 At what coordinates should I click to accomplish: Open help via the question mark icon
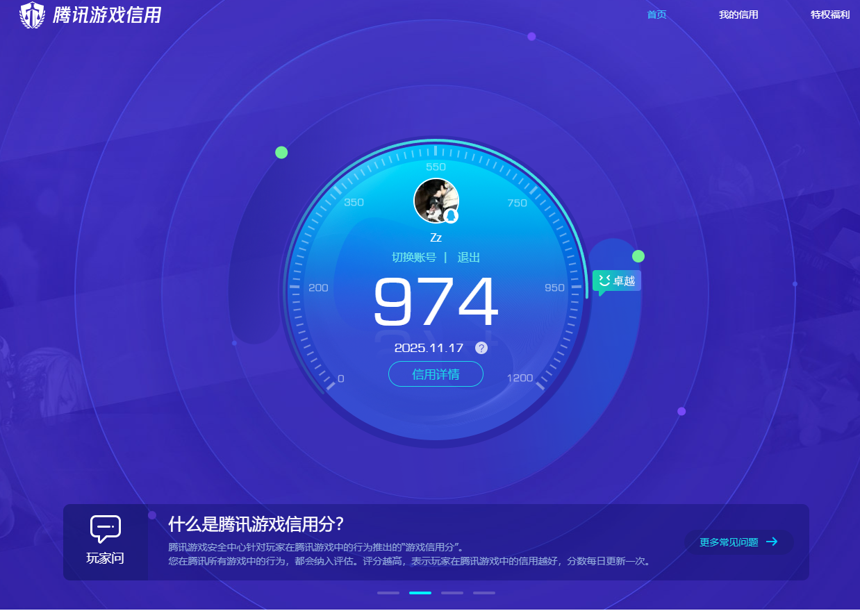coord(481,348)
